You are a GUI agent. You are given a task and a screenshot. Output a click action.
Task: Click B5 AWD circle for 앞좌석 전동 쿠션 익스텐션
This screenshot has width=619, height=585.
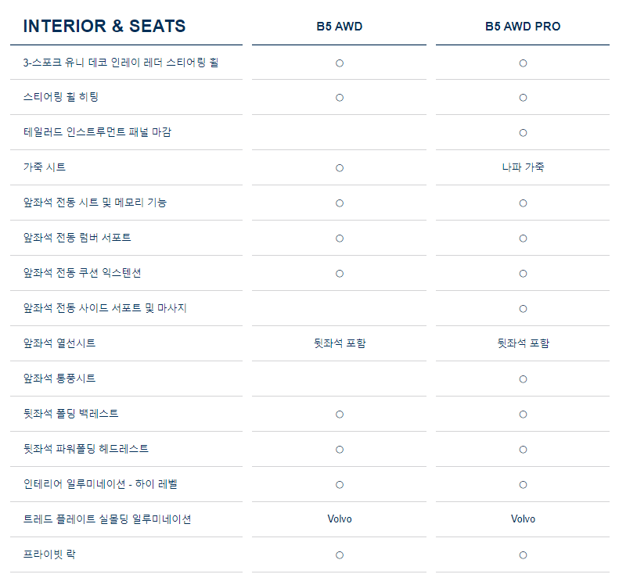pyautogui.click(x=340, y=274)
